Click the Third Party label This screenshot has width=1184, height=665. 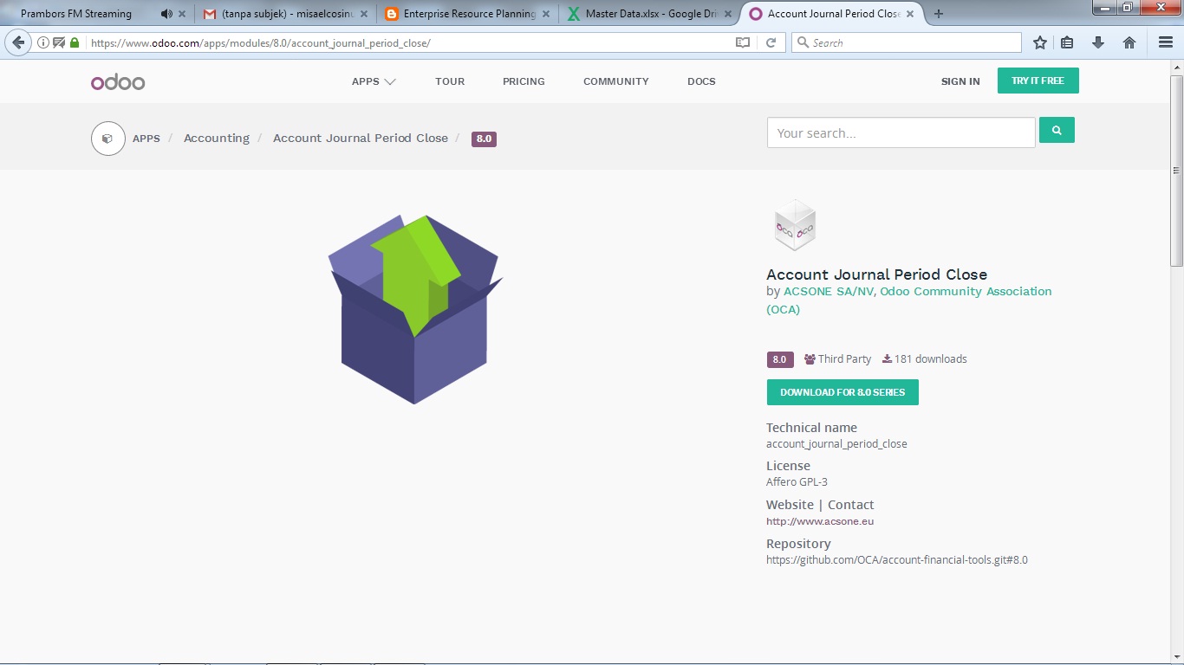point(837,359)
